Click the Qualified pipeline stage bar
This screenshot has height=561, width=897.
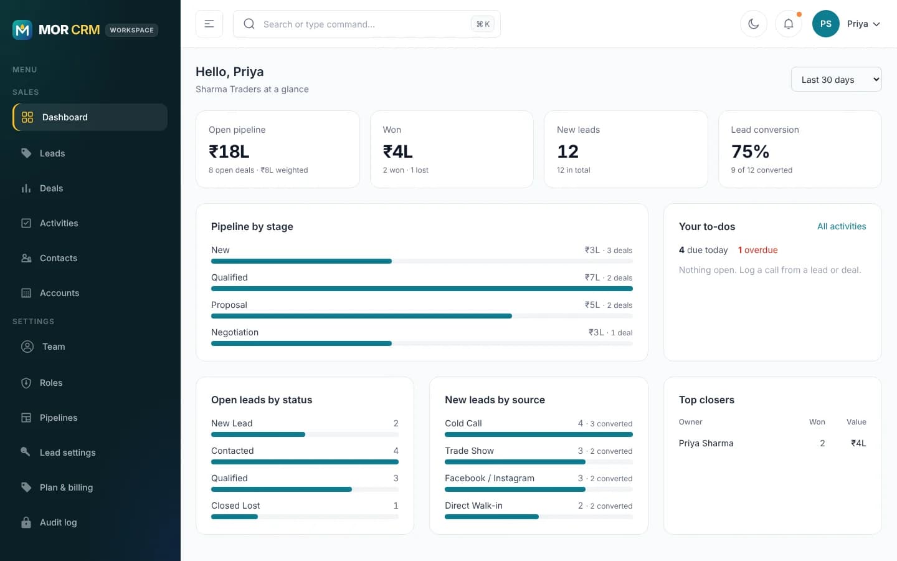422,289
